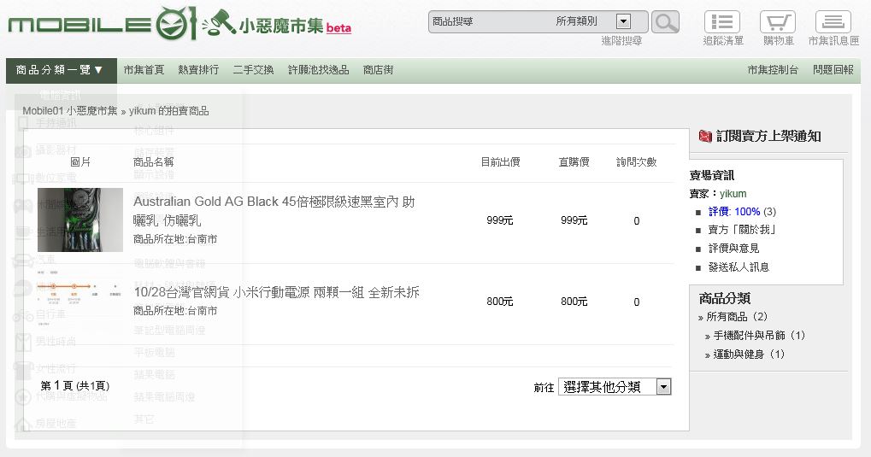Click seller name yikum link
The height and width of the screenshot is (457, 871).
(x=733, y=194)
